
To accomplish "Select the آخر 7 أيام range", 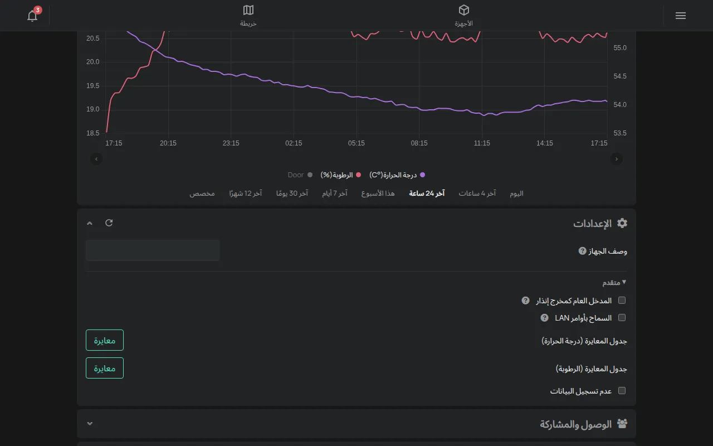I will [335, 193].
